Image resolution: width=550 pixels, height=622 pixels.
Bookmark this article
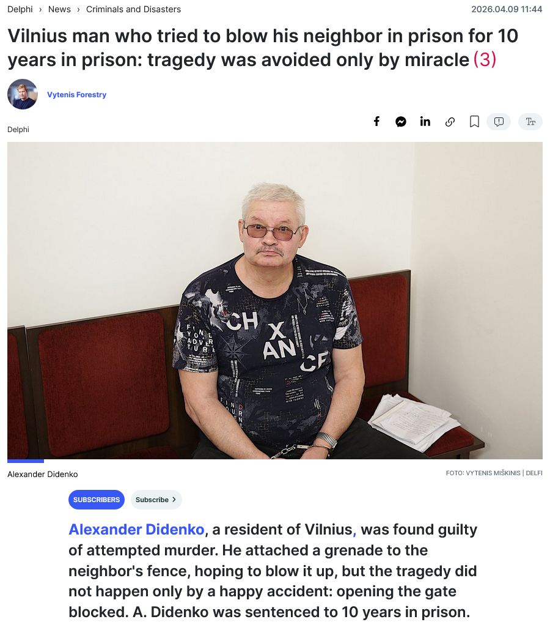[x=474, y=122]
